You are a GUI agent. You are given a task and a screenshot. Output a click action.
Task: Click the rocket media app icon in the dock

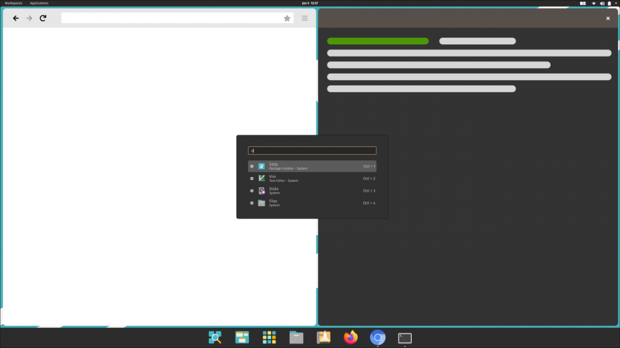[323, 338]
